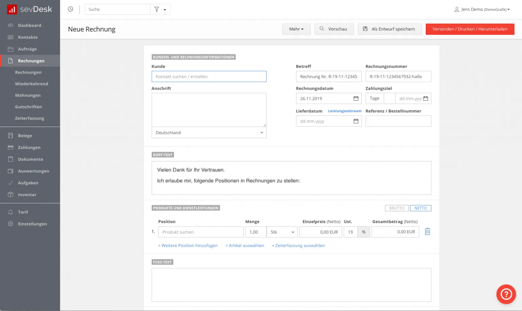Click the Suche search field
Screen dimensions: 522x311
point(117,10)
